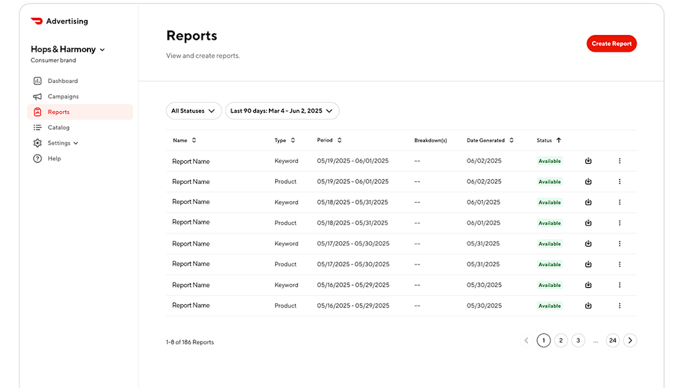Click the next page arrow
This screenshot has width=691, height=388.
tap(630, 340)
